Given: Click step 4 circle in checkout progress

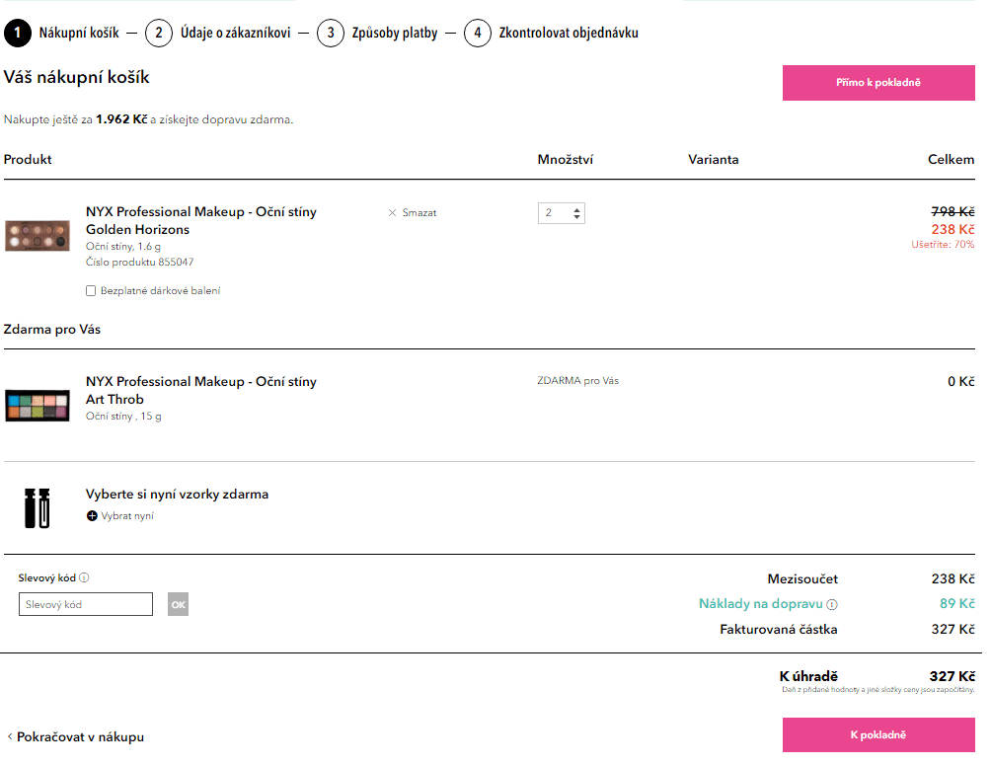Looking at the screenshot, I should pos(478,33).
